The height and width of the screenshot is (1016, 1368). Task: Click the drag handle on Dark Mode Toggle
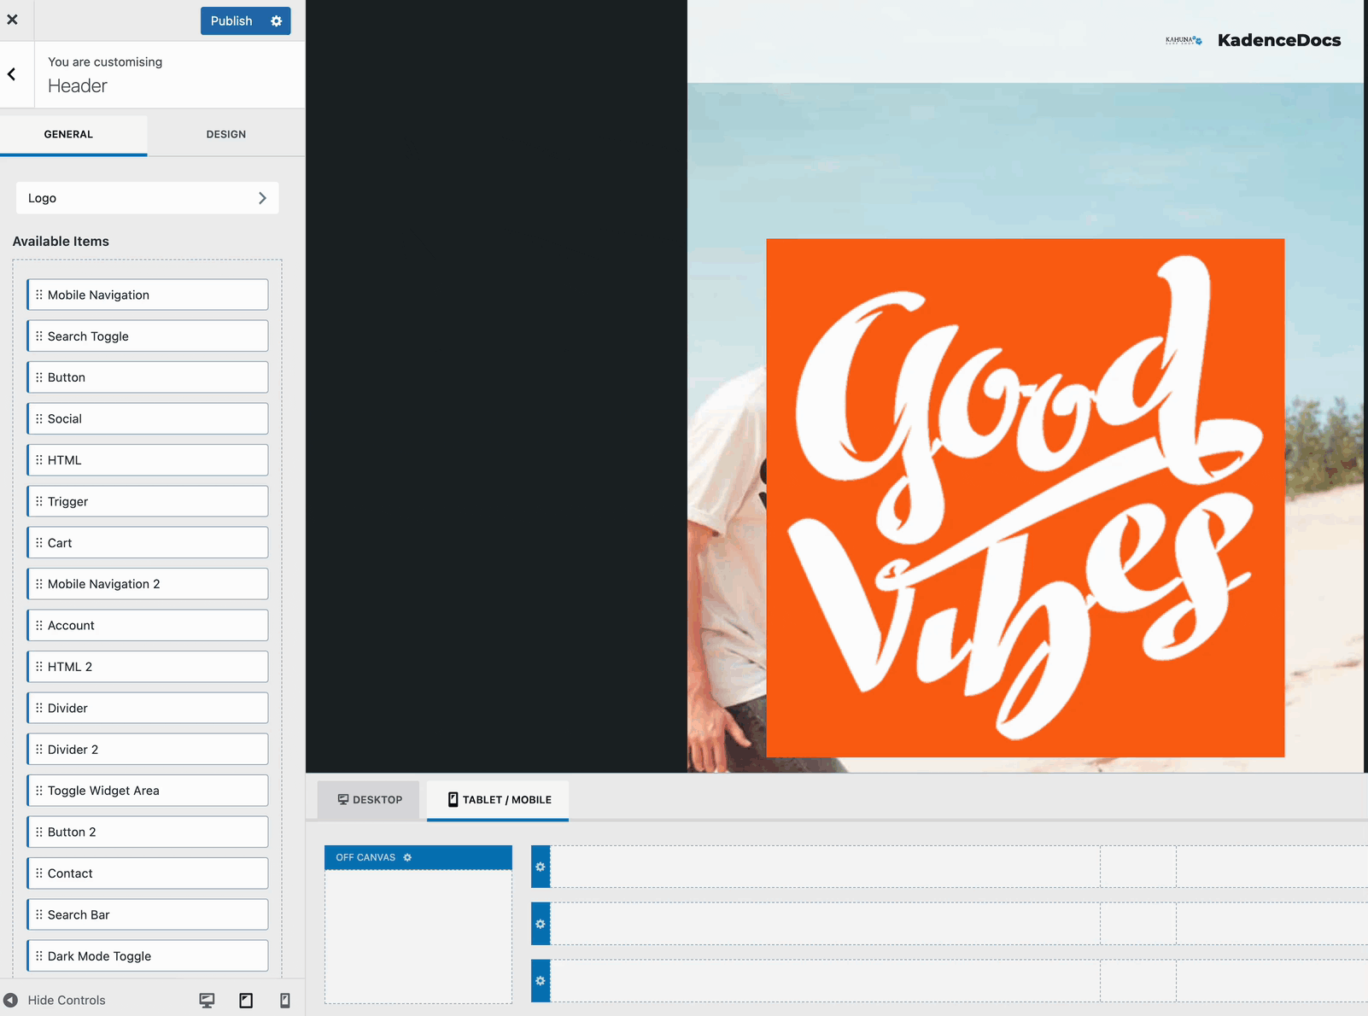(x=38, y=955)
